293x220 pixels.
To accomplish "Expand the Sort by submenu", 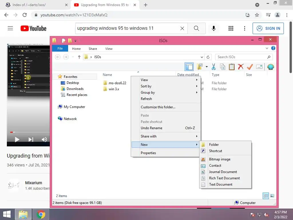I will tap(166, 86).
